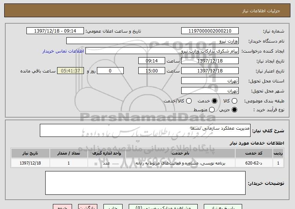
Task: Select the کالا radio button
Action: [234, 101]
